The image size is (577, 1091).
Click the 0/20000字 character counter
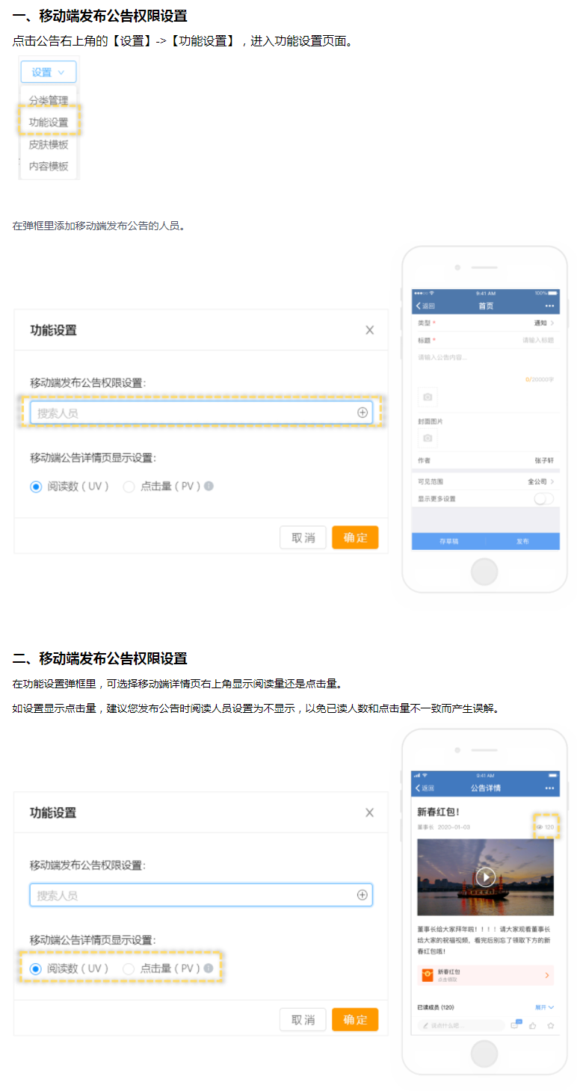tap(540, 380)
